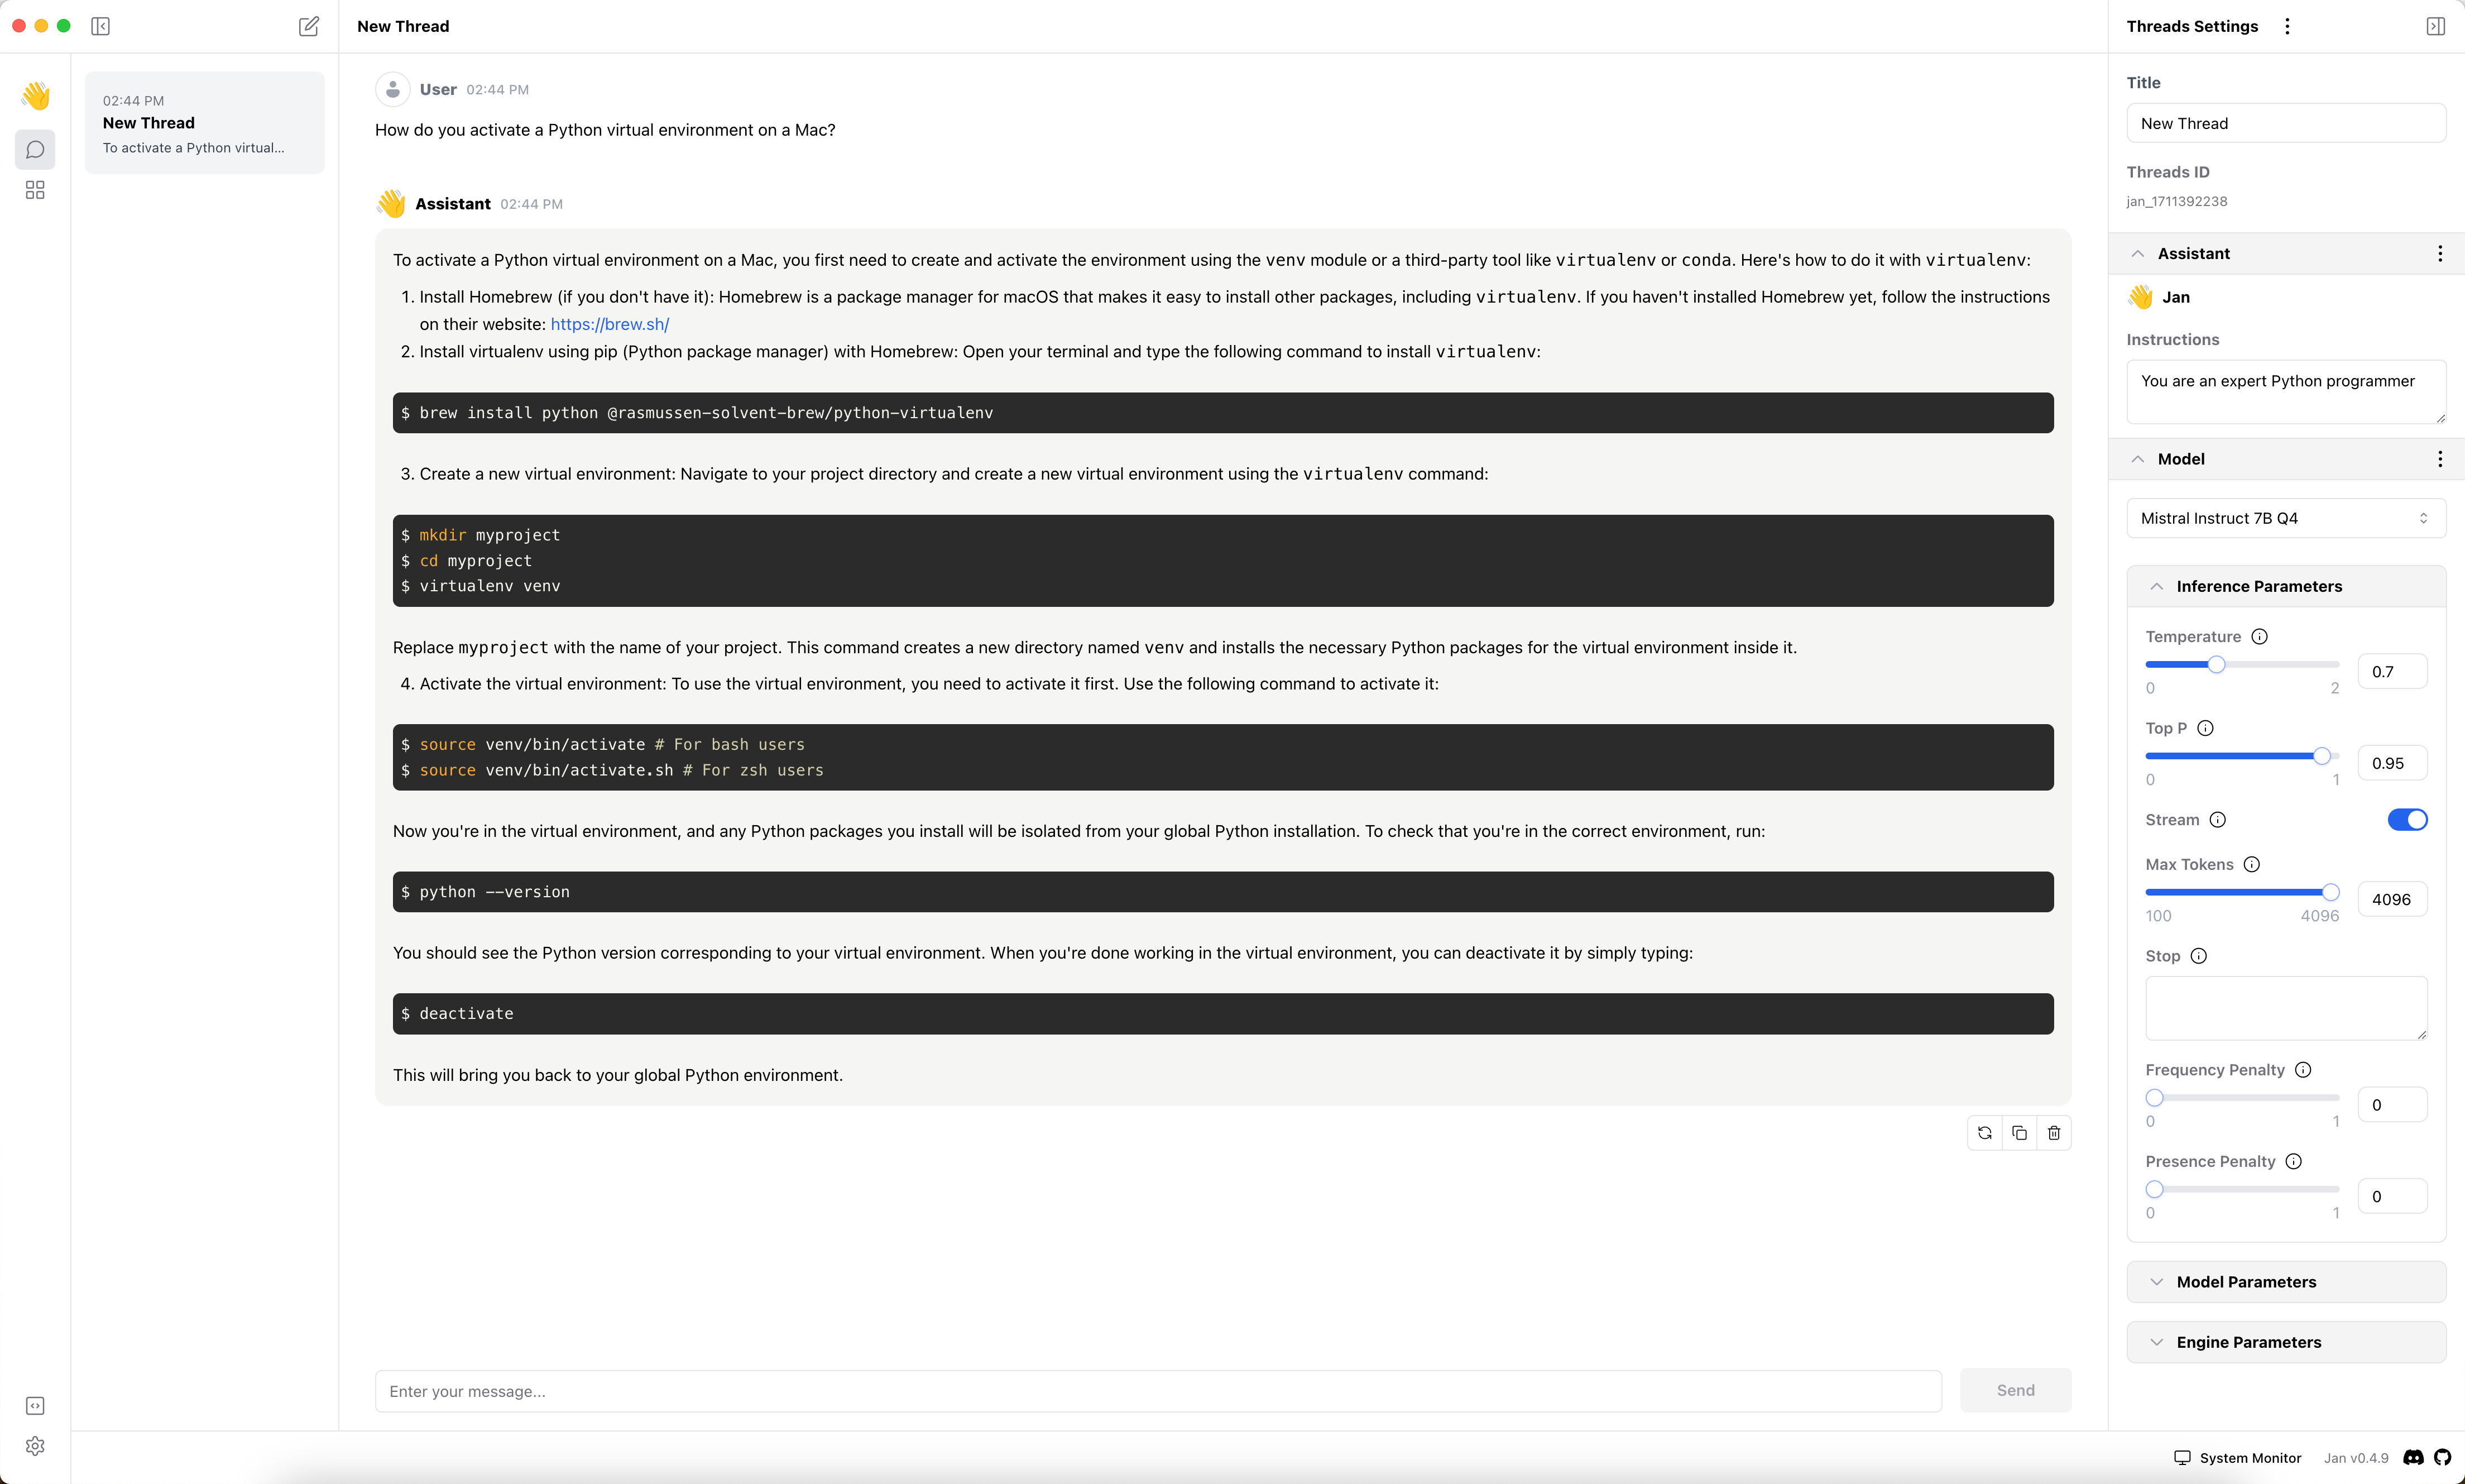Click the Temperature slider handle
Viewport: 2465px width, 1484px height.
pyautogui.click(x=2216, y=664)
